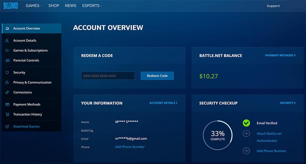This screenshot has height=164, width=306.
Task: Click the 33% complete progress ring
Action: click(x=218, y=135)
